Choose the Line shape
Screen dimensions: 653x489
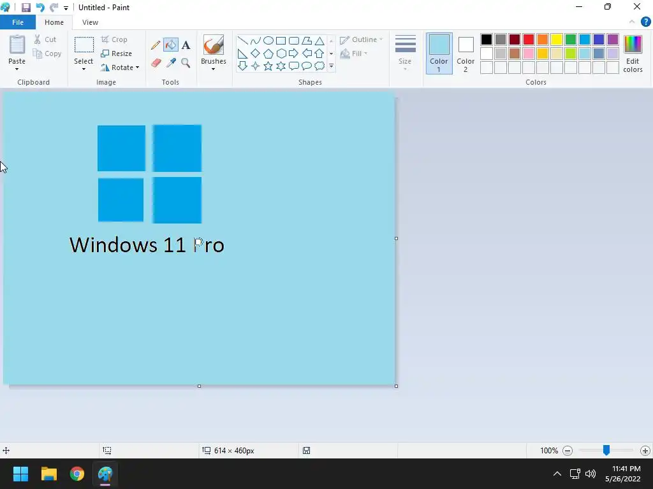click(242, 41)
